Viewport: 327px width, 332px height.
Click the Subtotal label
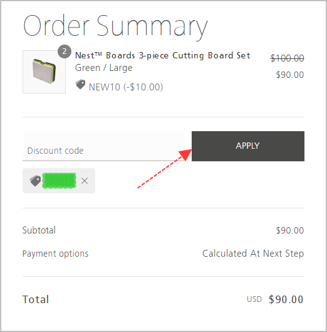[39, 230]
